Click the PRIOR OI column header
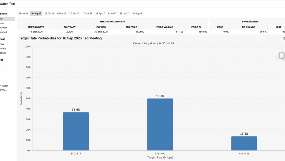Image resolution: width=285 pixels, height=161 pixels. click(x=196, y=27)
